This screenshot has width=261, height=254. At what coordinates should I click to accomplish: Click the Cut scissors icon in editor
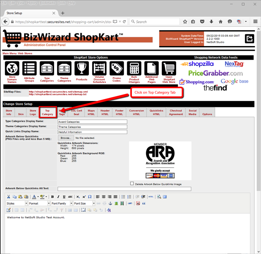9,197
